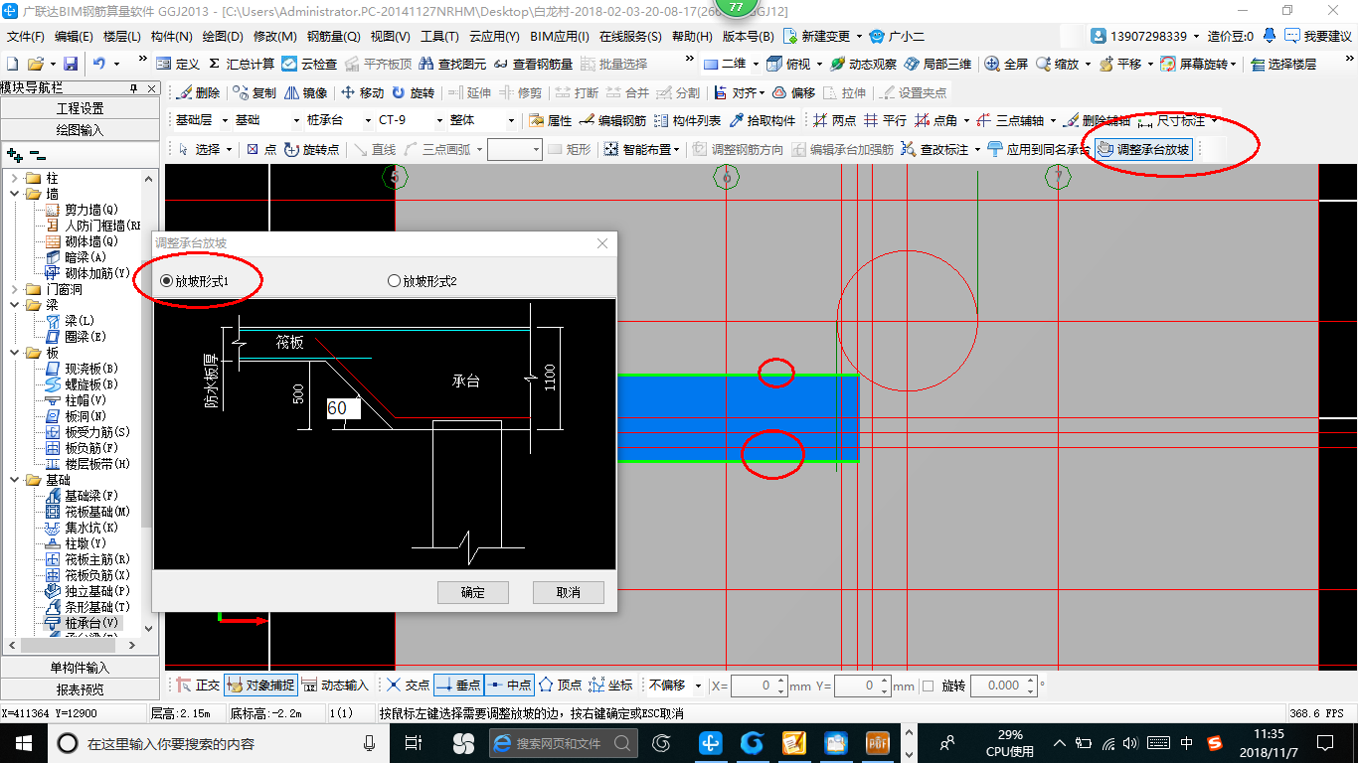The width and height of the screenshot is (1358, 763).
Task: Open 动态观察 orbit view tool
Action: pyautogui.click(x=864, y=64)
